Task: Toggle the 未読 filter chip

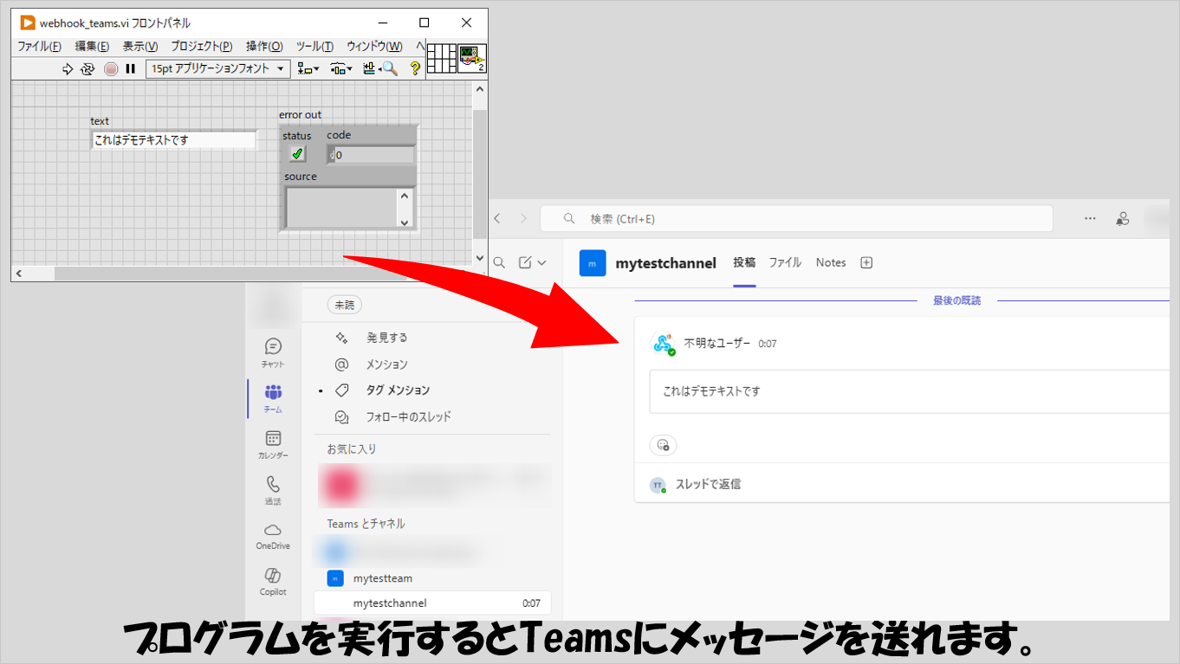Action: click(x=345, y=305)
